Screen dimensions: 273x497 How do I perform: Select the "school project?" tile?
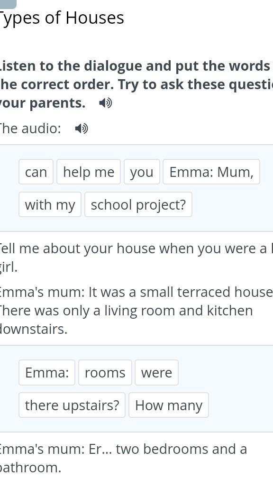[138, 204]
